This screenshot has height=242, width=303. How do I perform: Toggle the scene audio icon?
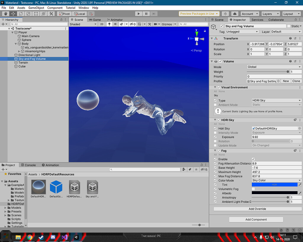(x=115, y=24)
